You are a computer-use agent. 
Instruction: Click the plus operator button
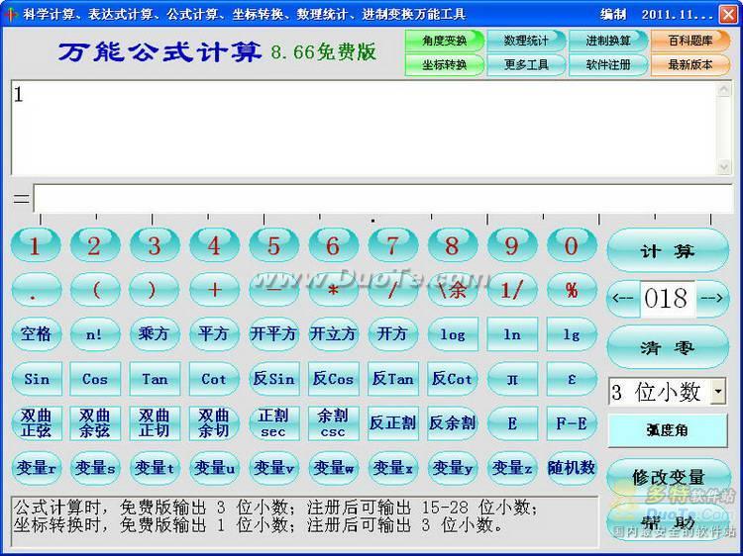214,290
